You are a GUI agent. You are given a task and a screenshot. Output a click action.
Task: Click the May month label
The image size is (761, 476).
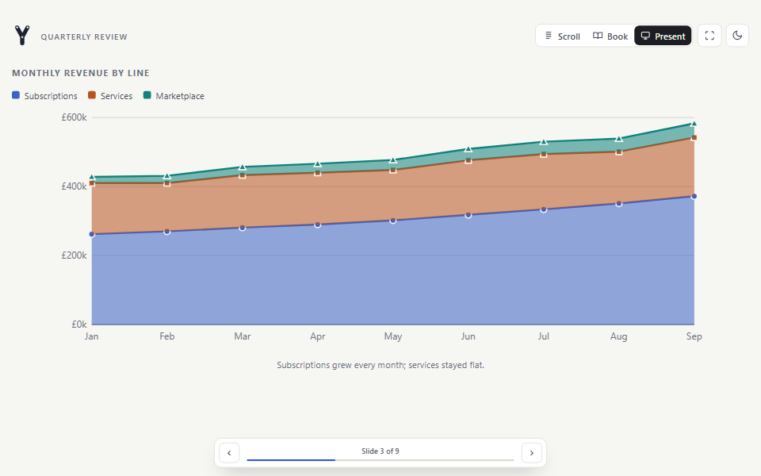[393, 336]
